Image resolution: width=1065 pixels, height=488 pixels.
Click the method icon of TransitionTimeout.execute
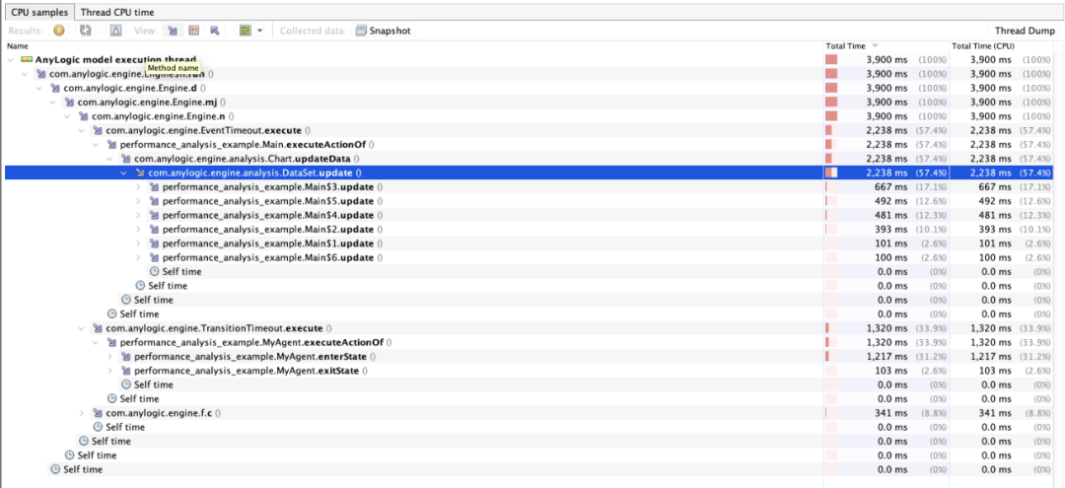(x=98, y=328)
